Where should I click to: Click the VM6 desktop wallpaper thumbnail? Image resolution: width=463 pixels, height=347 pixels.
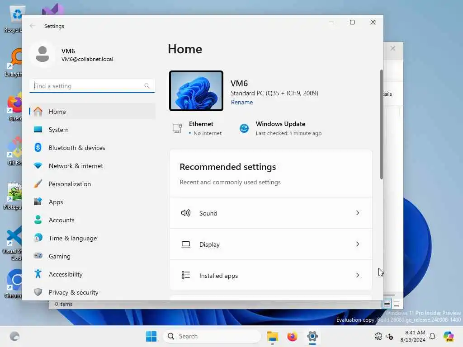coord(196,91)
